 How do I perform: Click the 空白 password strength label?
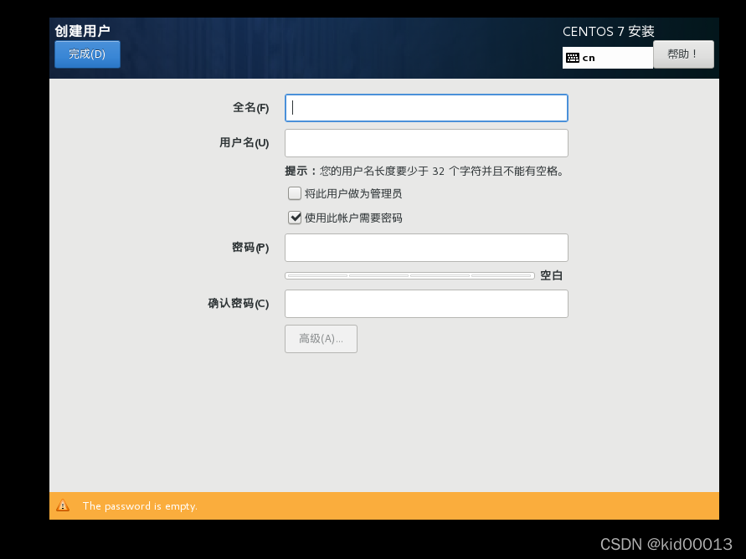552,275
